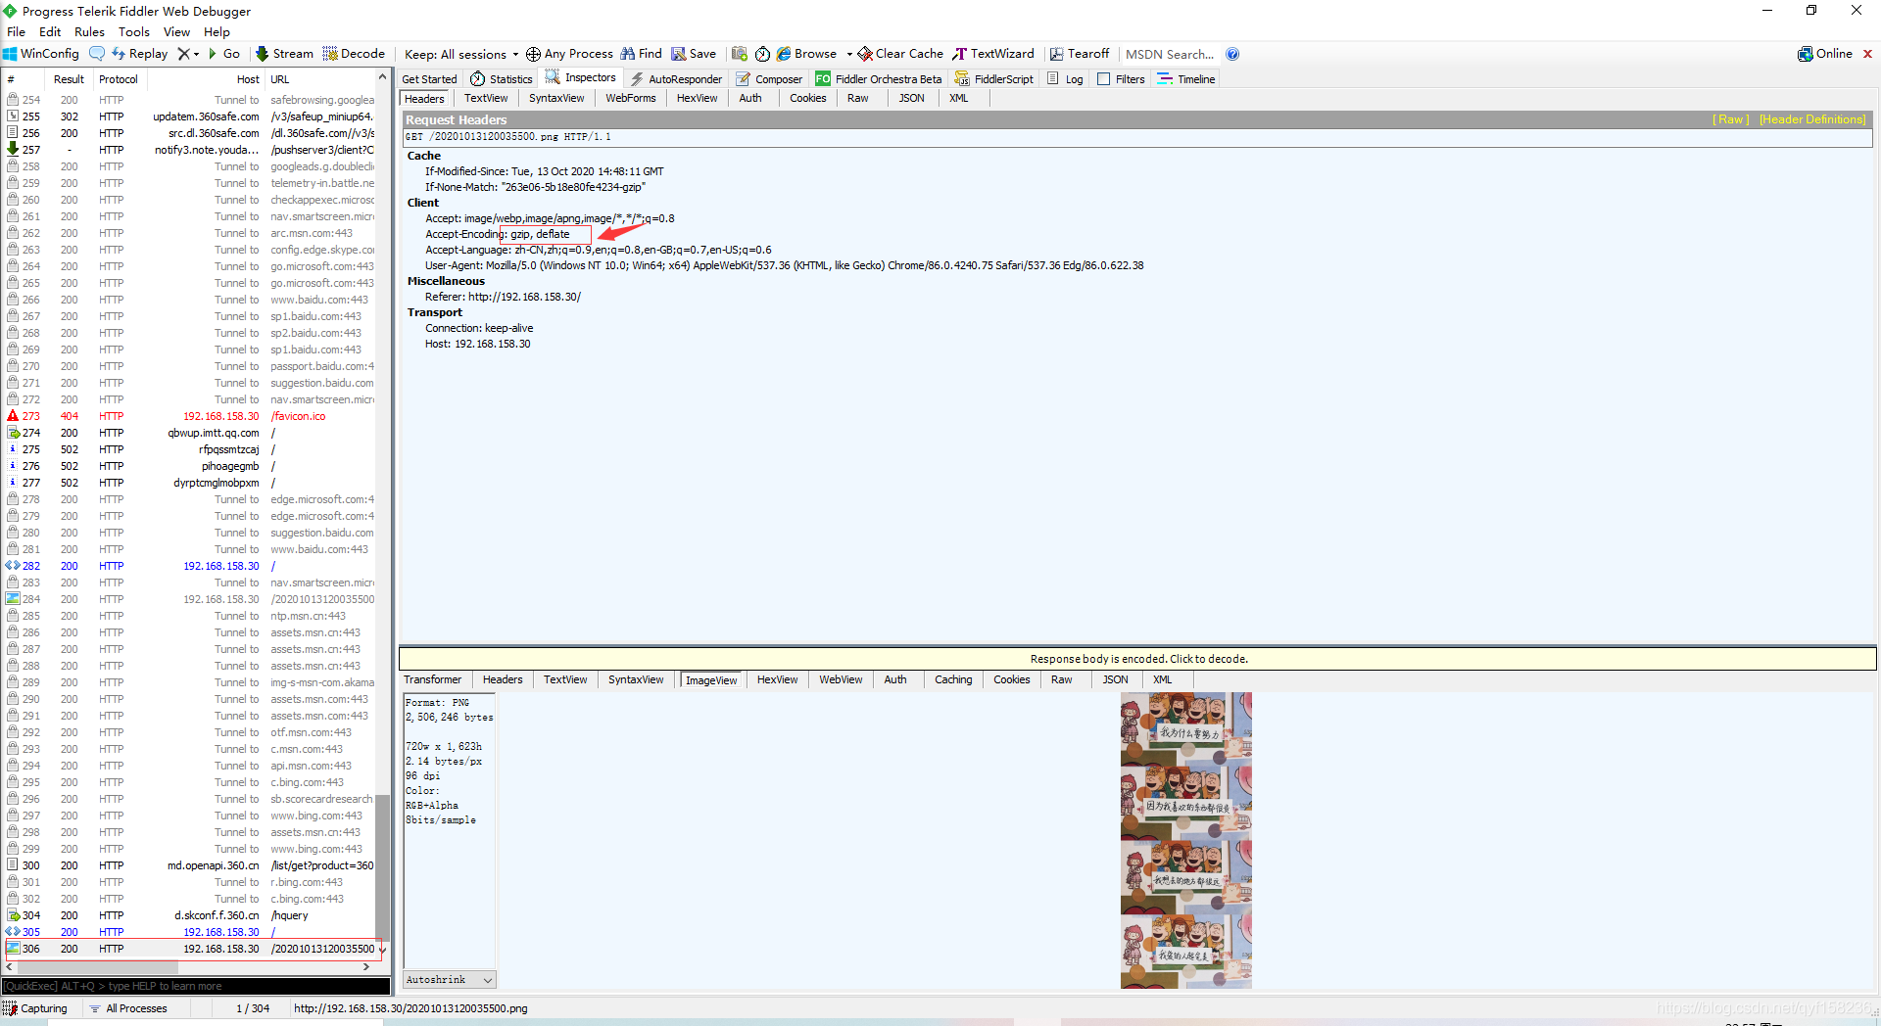Screen dimensions: 1881x1026
Task: Select session 273 favicon.ico row
Action: point(191,416)
